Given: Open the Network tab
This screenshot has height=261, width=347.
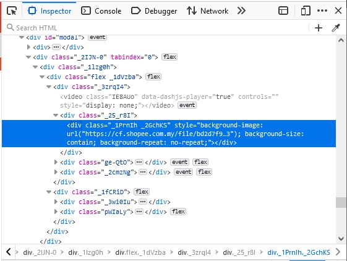Looking at the screenshot, I should (x=207, y=11).
